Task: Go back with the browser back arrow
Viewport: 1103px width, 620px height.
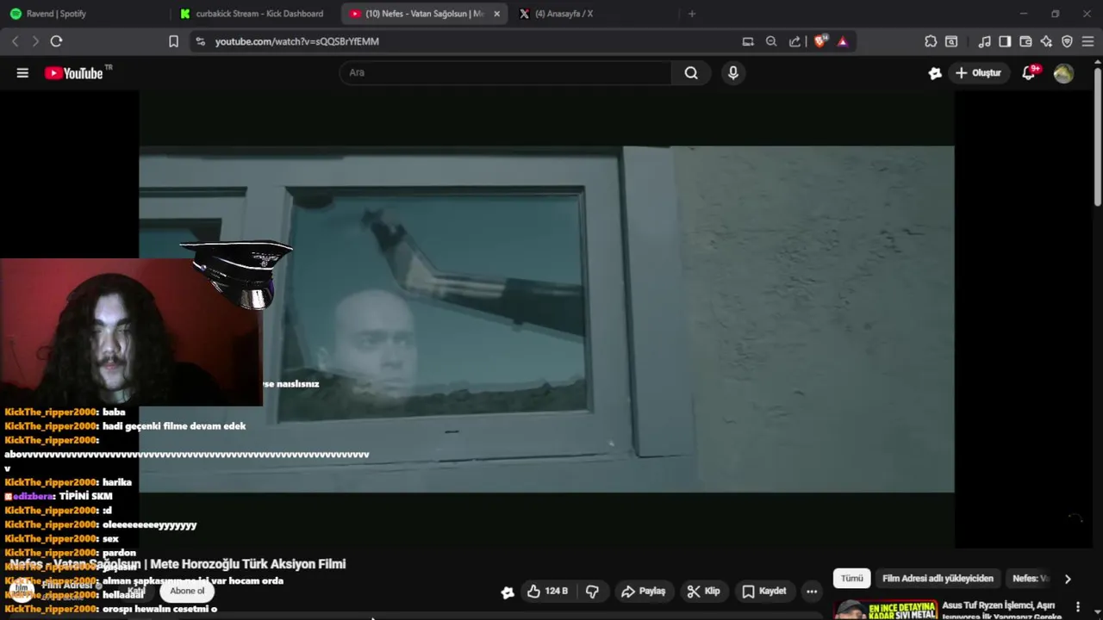Action: click(15, 41)
